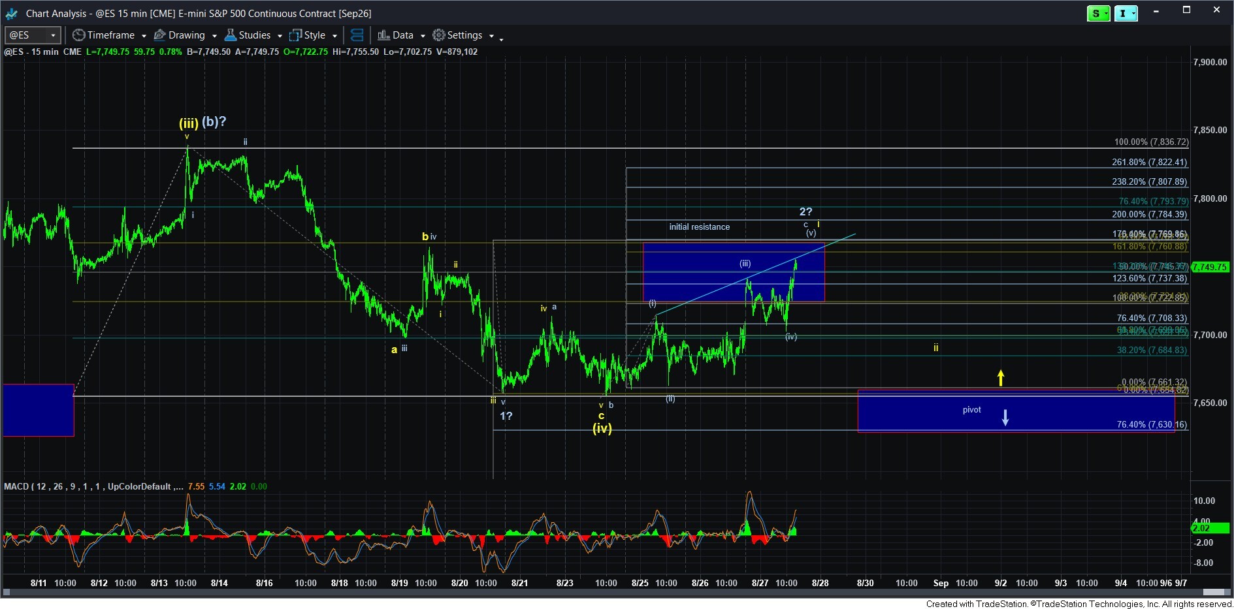
Task: Click the '7,900.00' price axis label
Action: pos(1210,62)
